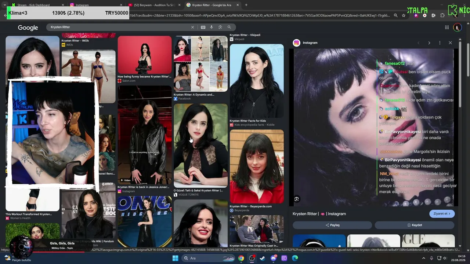The image size is (470, 264).
Task: Open tab search dropdown in browser
Action: pyautogui.click(x=4, y=5)
